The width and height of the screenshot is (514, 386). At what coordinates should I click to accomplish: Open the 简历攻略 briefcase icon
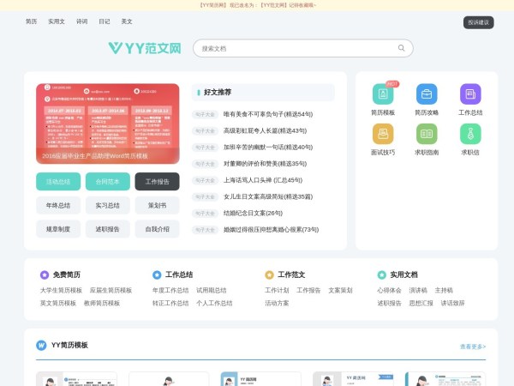(427, 93)
